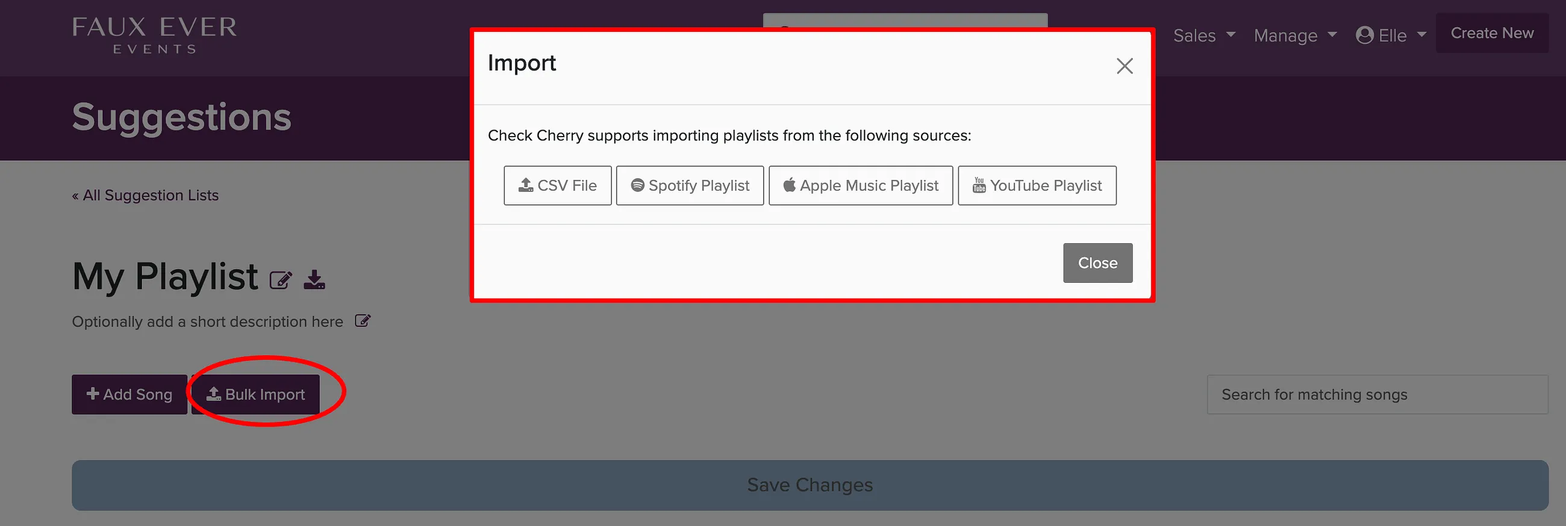1566x526 pixels.
Task: Click the Search for matching songs field
Action: tap(1377, 394)
